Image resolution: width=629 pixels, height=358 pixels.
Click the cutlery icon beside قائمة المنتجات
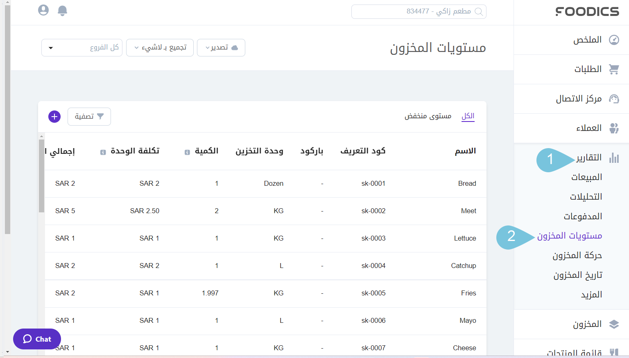click(614, 352)
